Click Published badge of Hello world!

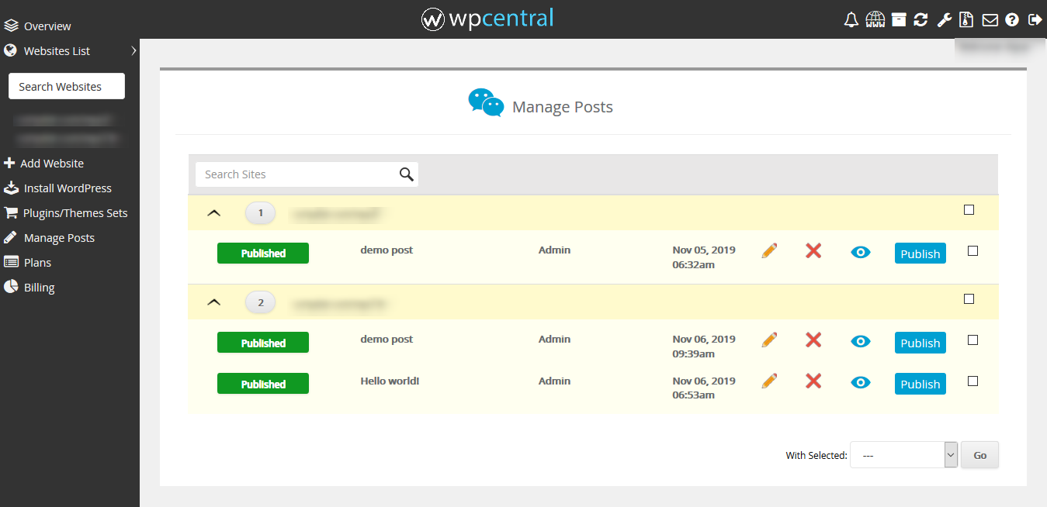263,384
